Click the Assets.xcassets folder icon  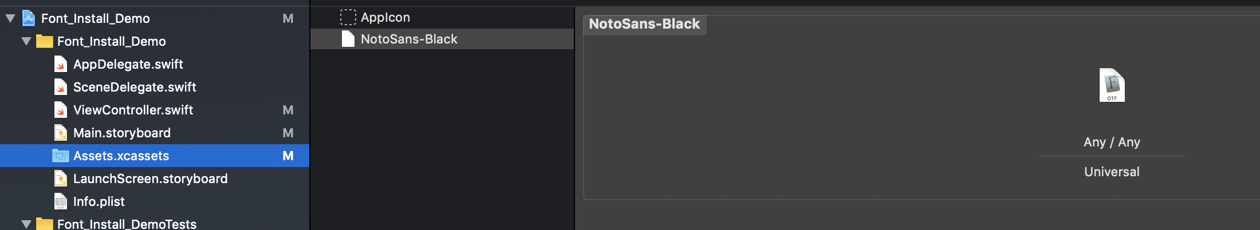(61, 156)
